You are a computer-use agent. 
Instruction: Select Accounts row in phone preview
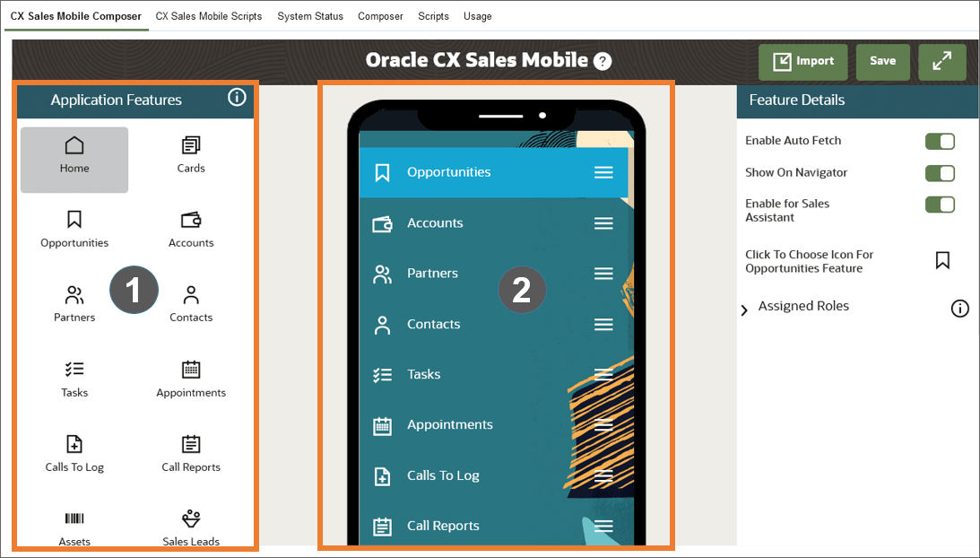coord(496,223)
